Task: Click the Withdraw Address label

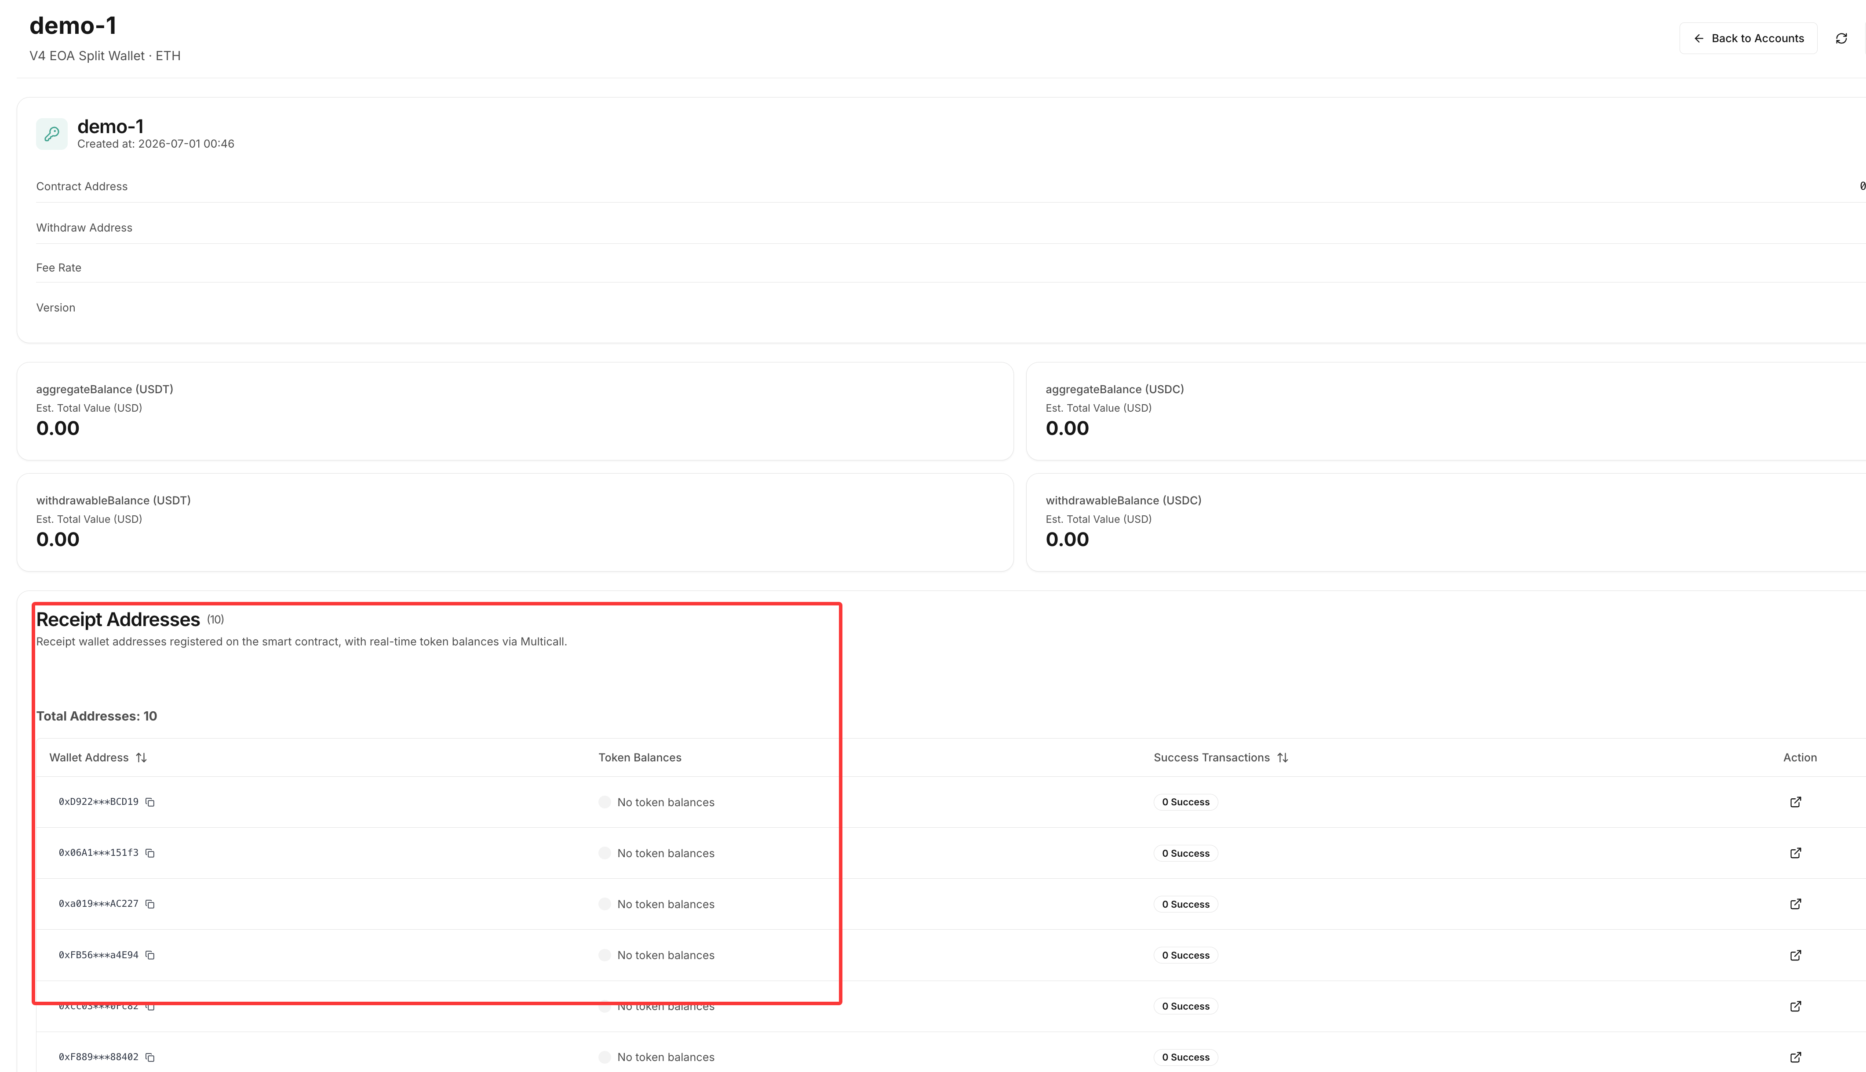Action: point(84,228)
